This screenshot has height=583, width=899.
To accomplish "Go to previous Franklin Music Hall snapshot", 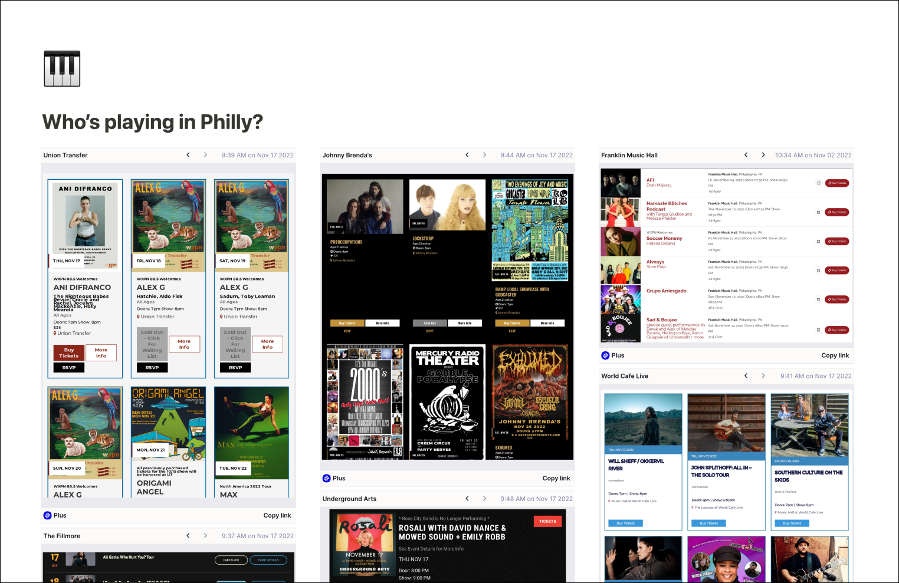I will pyautogui.click(x=746, y=155).
